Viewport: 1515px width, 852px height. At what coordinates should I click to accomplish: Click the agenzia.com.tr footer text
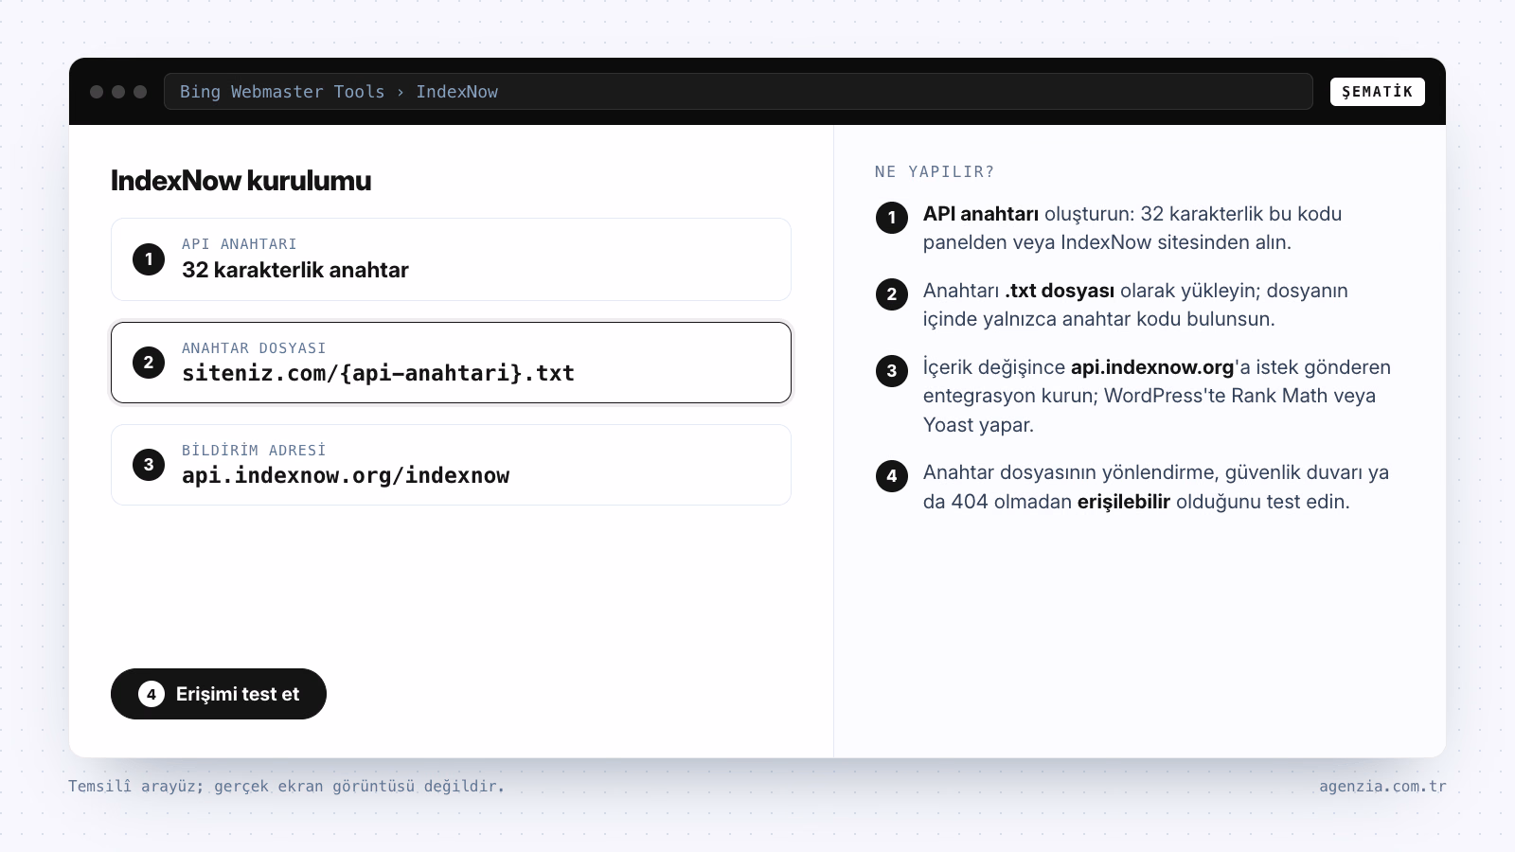click(x=1382, y=786)
